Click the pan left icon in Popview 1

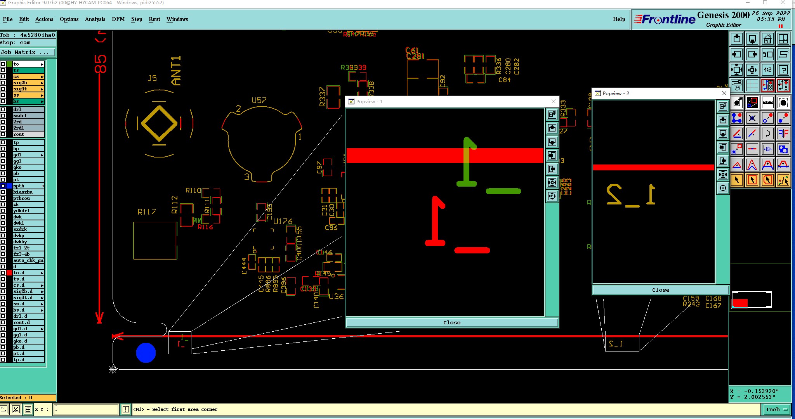tap(552, 156)
